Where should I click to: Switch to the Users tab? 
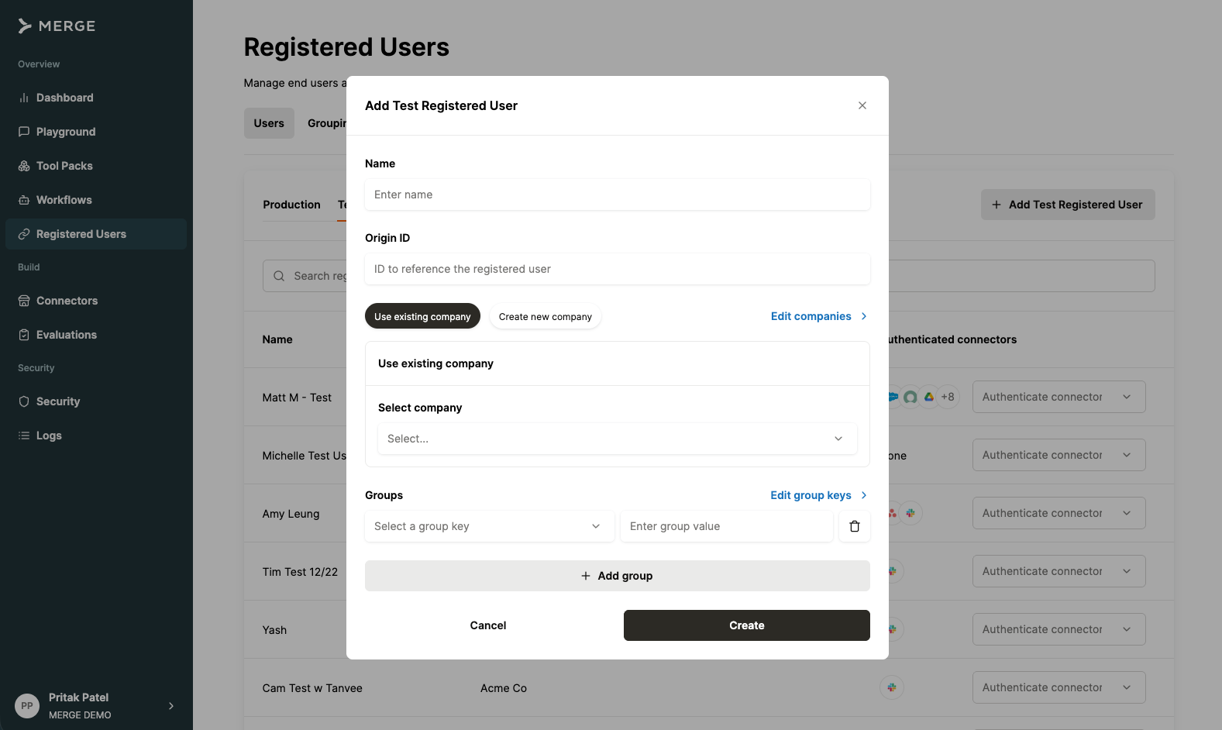click(x=269, y=123)
